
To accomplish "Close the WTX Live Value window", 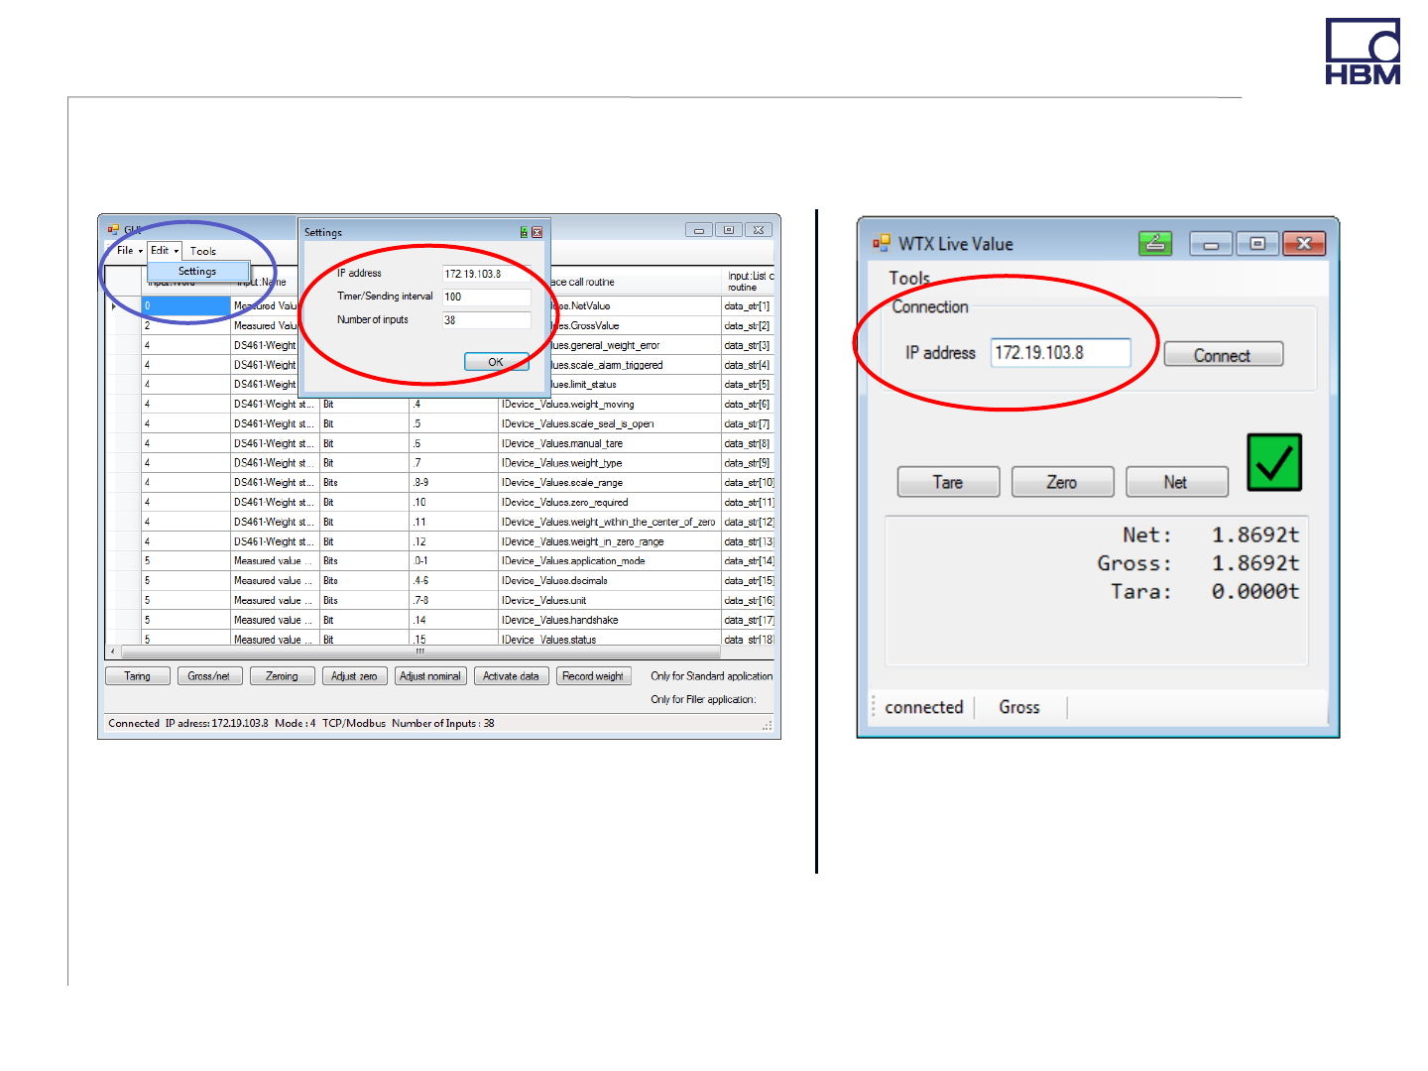I will pos(1304,244).
